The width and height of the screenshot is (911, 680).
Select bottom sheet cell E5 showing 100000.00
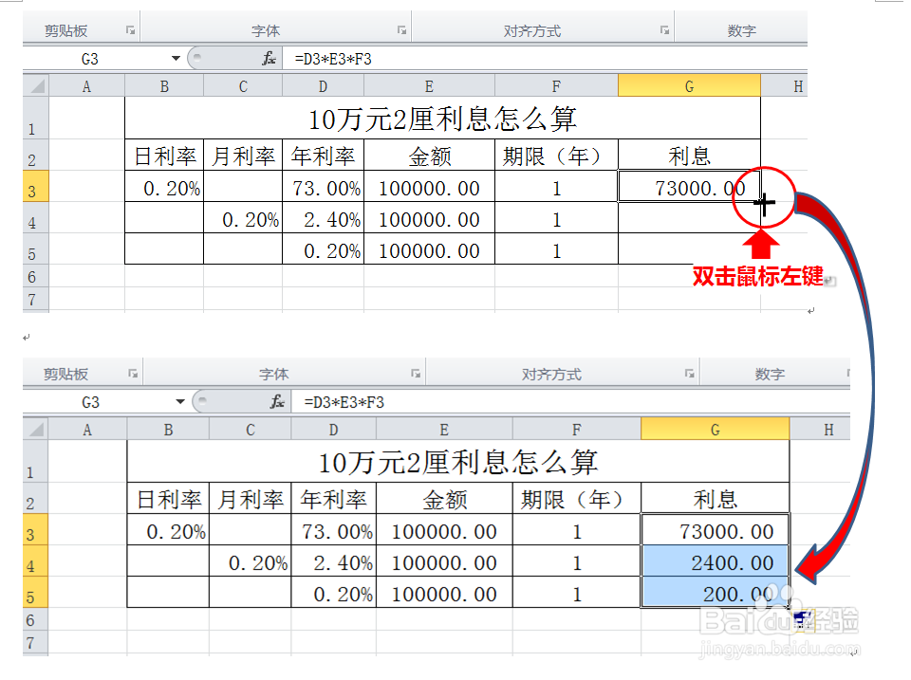[444, 592]
